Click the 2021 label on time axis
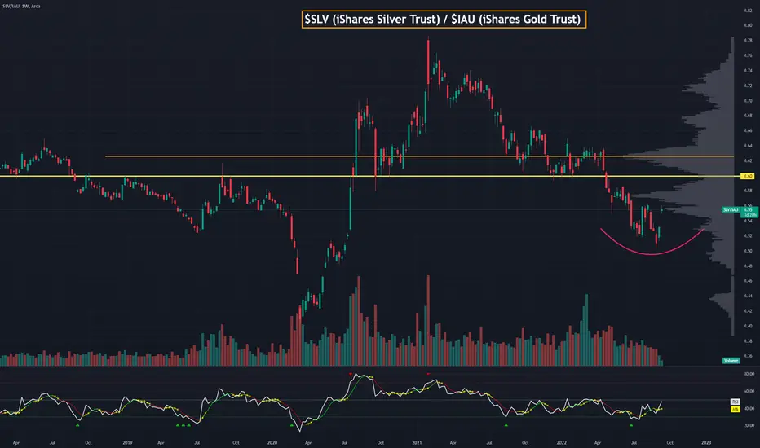The image size is (760, 448). 417,442
